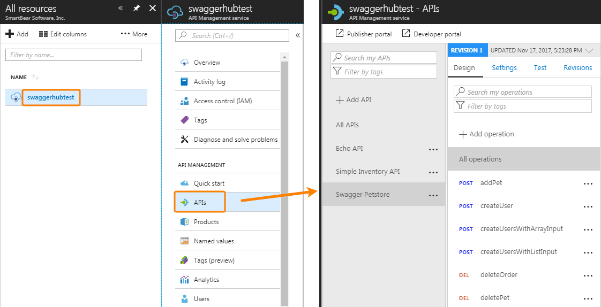Select the Tags label icon
This screenshot has height=307, width=601.
click(x=184, y=120)
